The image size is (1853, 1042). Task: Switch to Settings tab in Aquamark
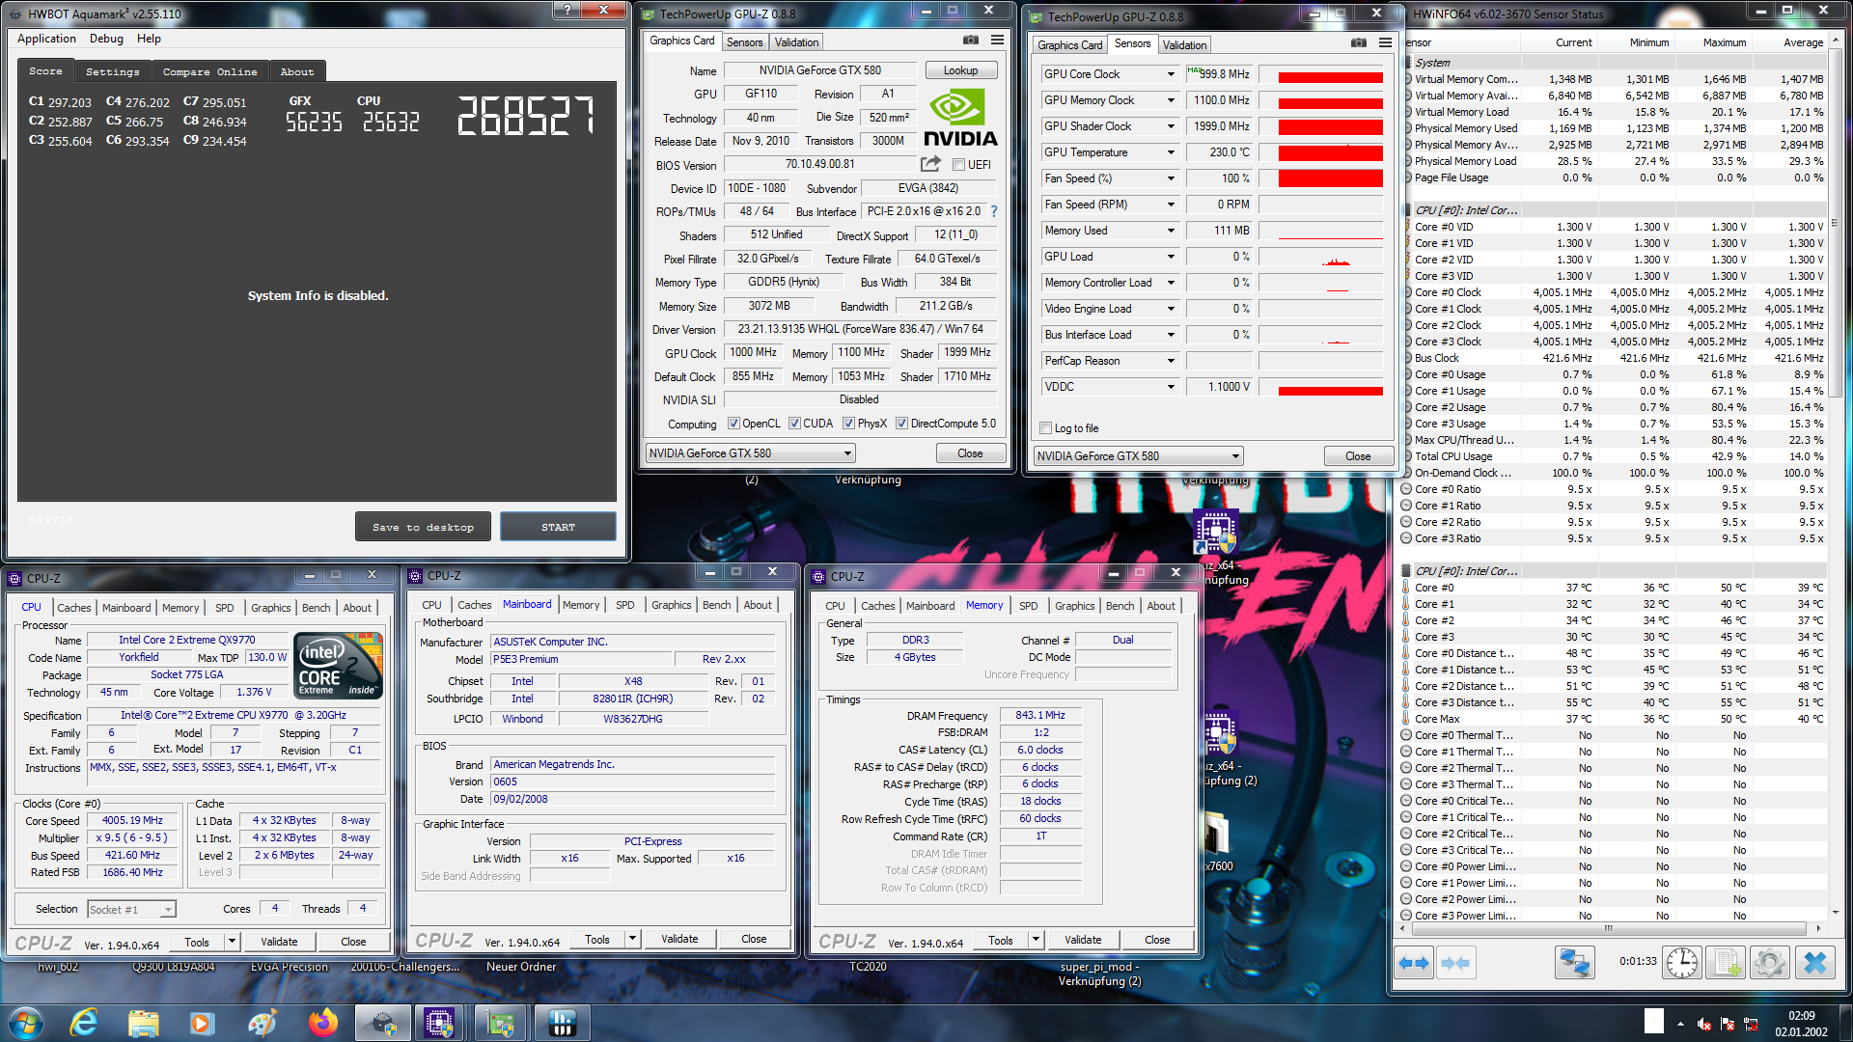click(x=113, y=71)
